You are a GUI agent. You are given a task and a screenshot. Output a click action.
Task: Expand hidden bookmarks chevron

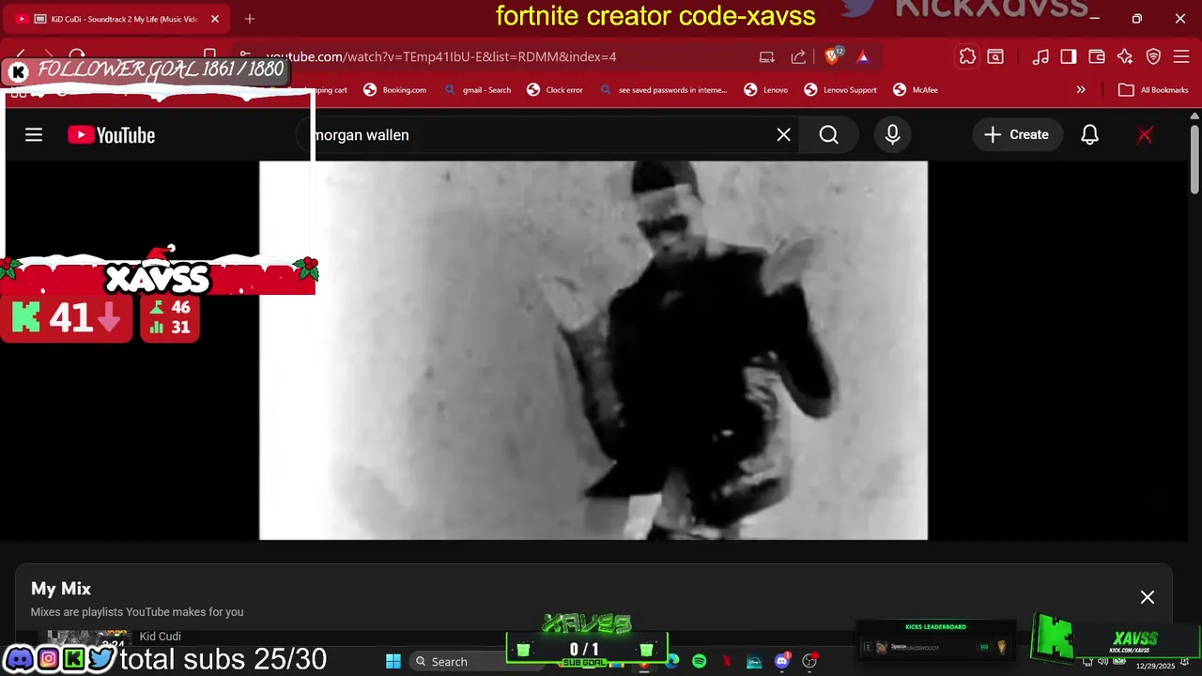click(1081, 90)
